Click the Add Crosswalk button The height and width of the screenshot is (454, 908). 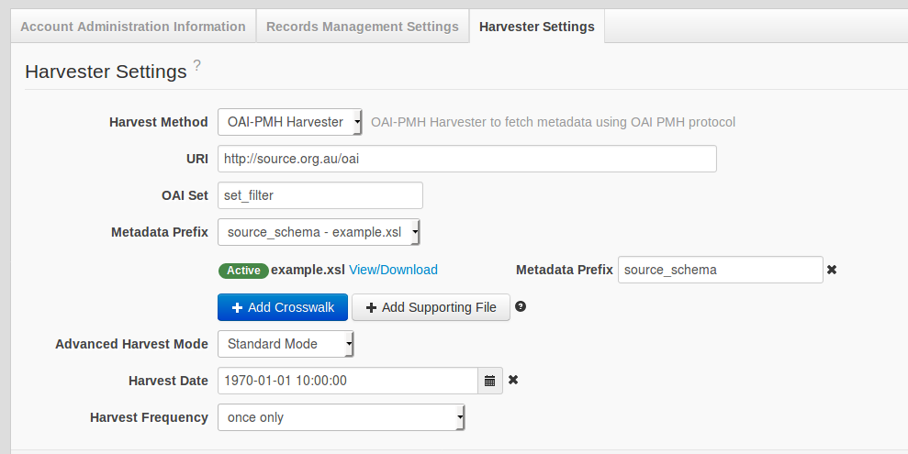(x=283, y=307)
